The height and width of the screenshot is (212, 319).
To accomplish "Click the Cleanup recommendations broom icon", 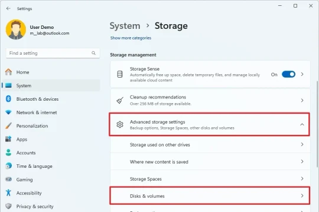I will click(120, 100).
